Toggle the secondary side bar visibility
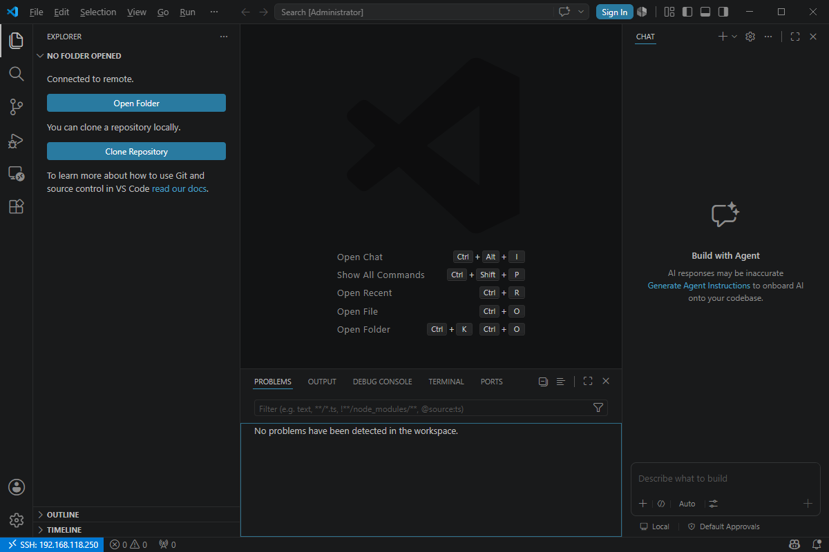This screenshot has width=829, height=552. click(x=723, y=12)
